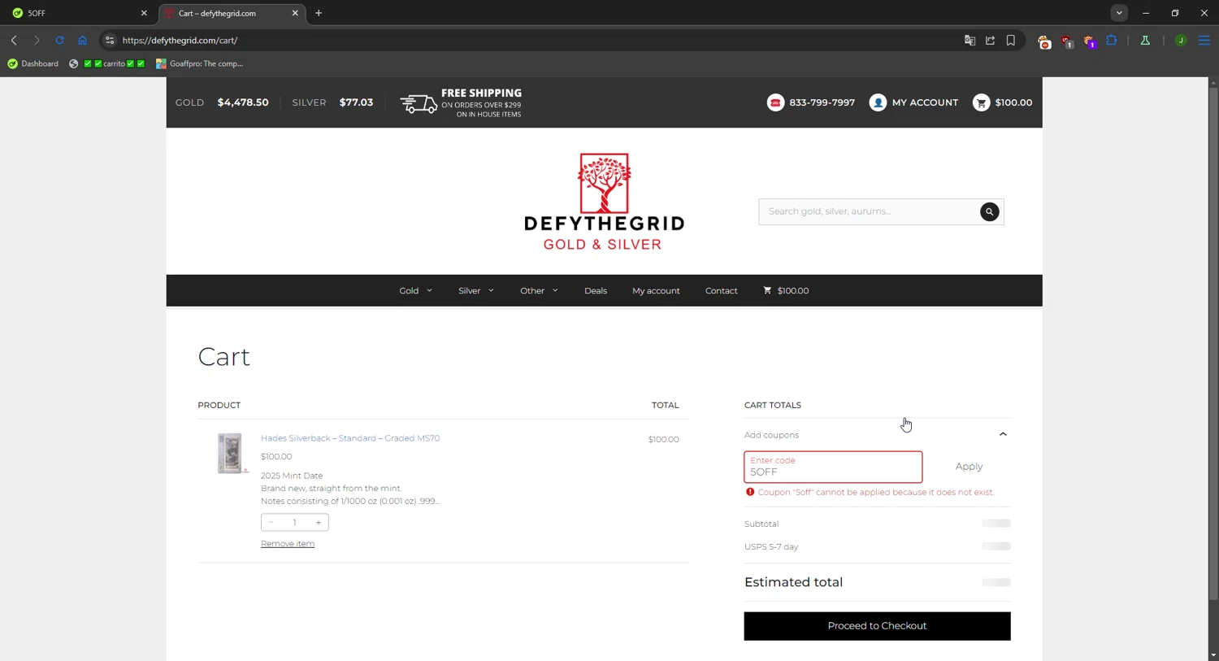Open MY ACCOUNT in the top bar
The height and width of the screenshot is (661, 1219).
[x=913, y=102]
